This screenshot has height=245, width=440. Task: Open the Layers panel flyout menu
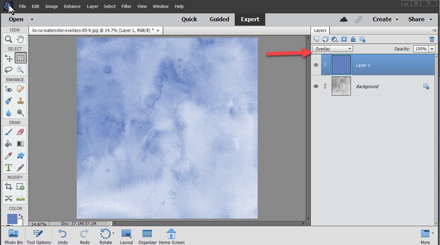pos(434,30)
